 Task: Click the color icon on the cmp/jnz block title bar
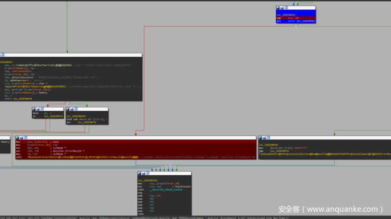coord(278,8)
